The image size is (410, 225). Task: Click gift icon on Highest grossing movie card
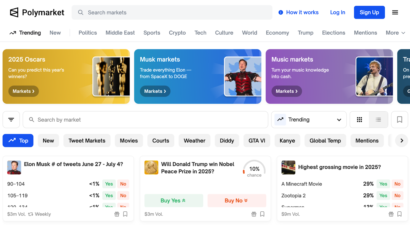391,214
